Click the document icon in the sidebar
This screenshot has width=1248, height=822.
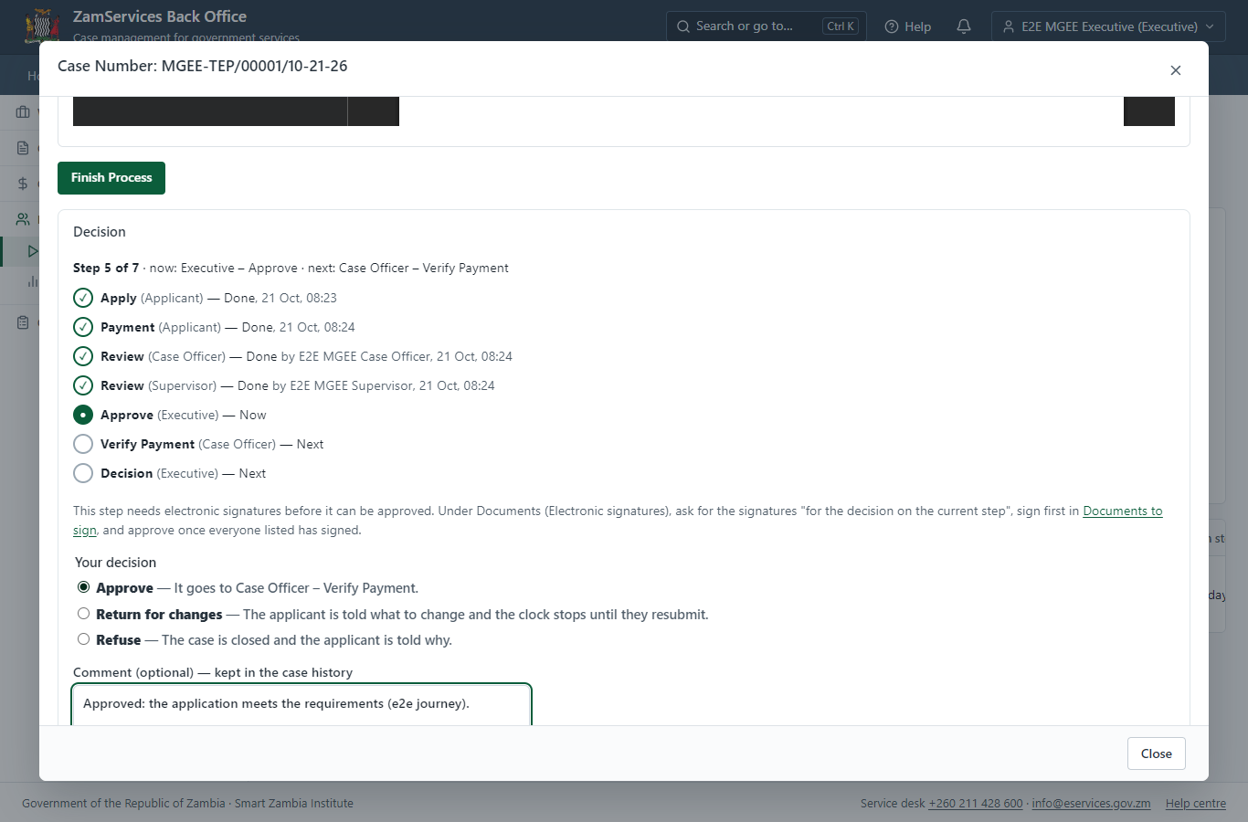pyautogui.click(x=23, y=148)
